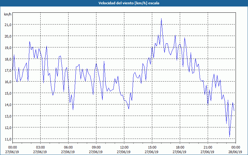Image resolution: width=248 pixels, height=155 pixels.
Task: Click the 14,0 y-axis label
Action: click(x=8, y=104)
